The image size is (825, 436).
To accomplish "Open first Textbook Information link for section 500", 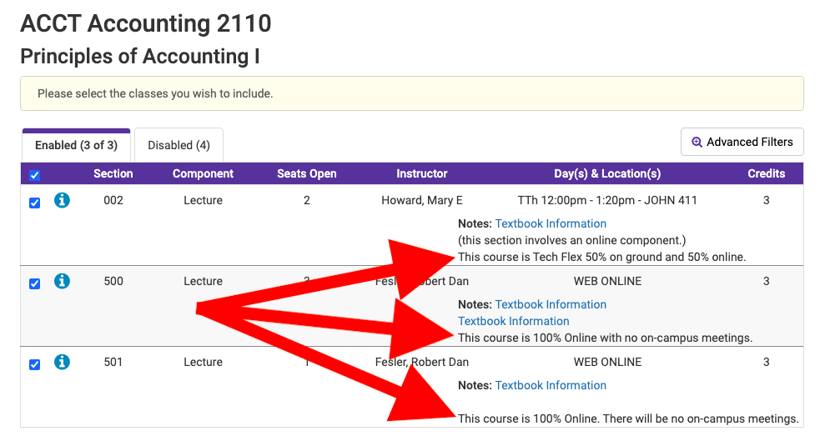I will pos(551,304).
